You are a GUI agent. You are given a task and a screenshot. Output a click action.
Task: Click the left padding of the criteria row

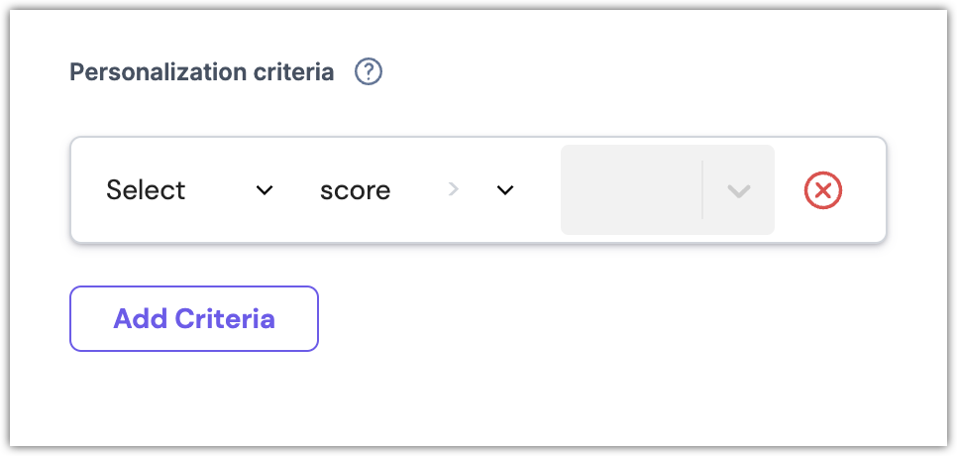[x=86, y=190]
